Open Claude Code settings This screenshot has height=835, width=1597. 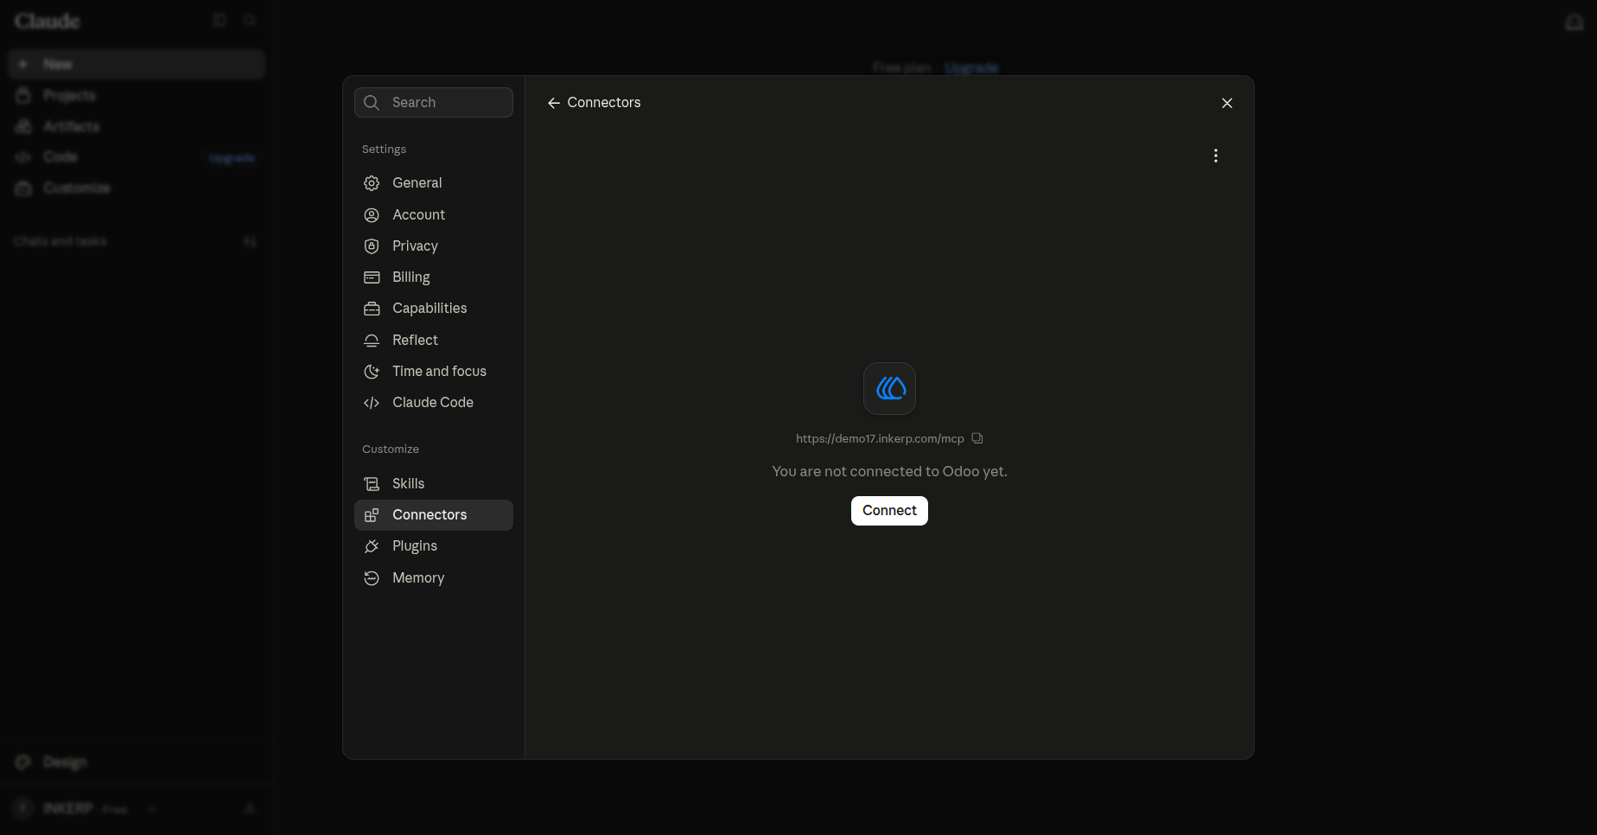(x=434, y=403)
